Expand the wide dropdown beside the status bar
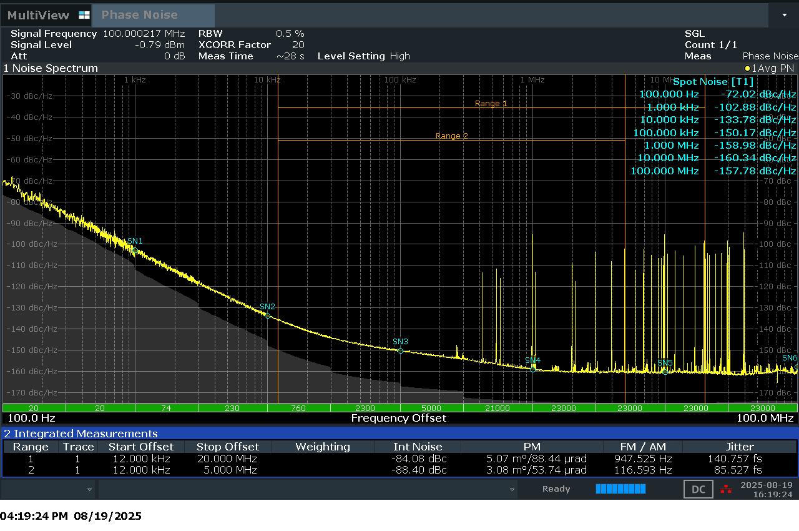This screenshot has height=531, width=799. tap(511, 489)
